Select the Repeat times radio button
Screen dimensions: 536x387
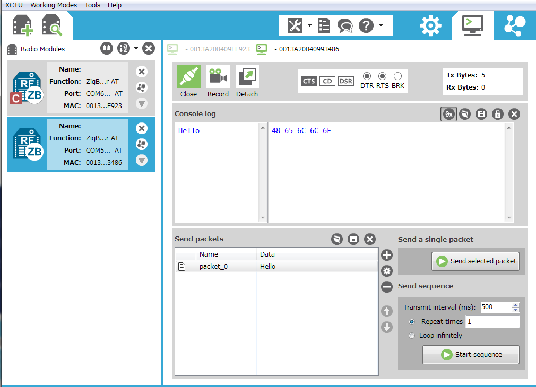412,322
